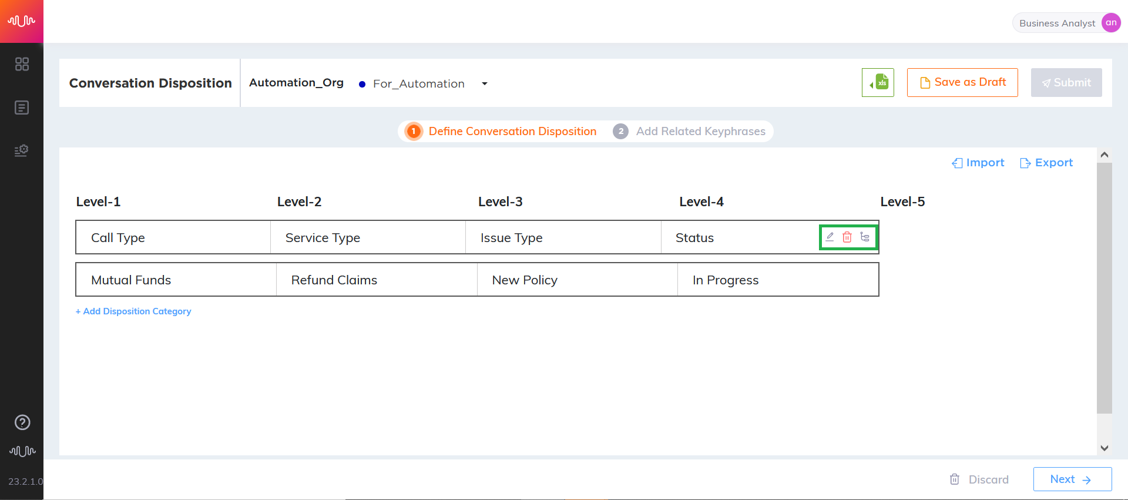Click red delete trash icon in Status row

(x=847, y=237)
